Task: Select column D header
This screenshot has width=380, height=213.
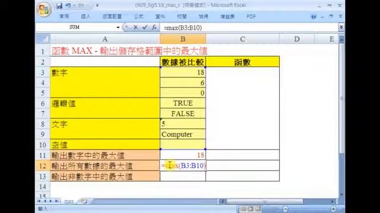Action: click(x=297, y=39)
